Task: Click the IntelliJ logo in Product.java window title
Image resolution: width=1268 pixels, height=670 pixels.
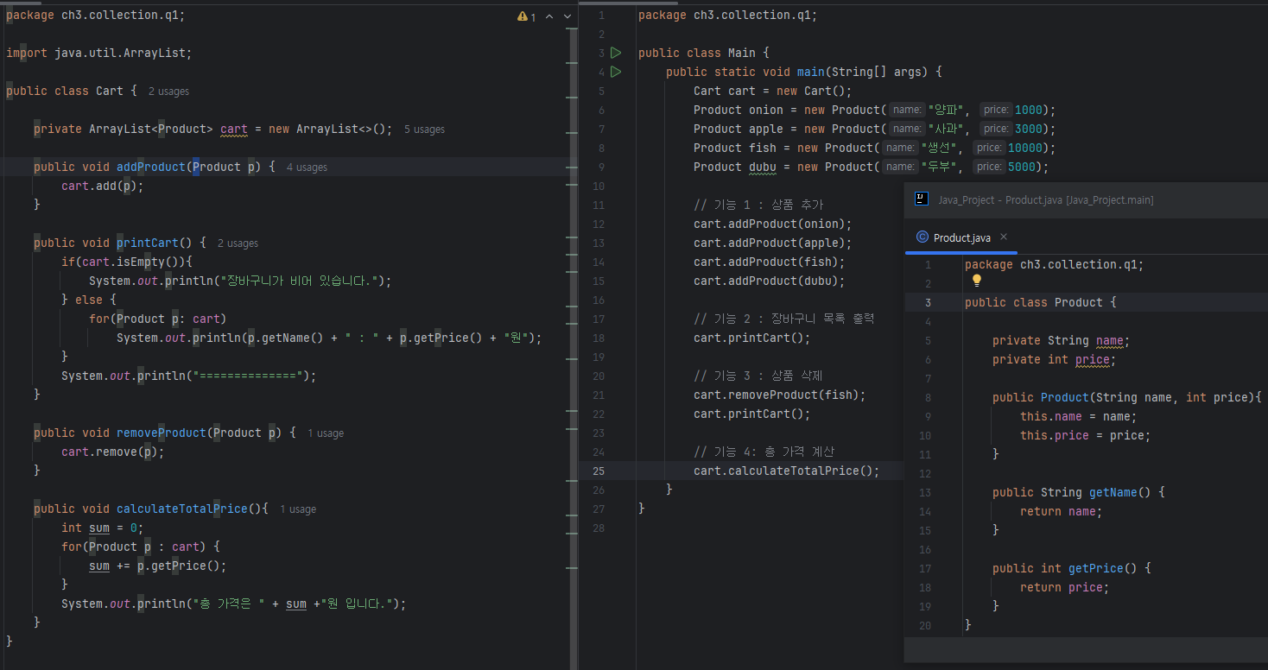Action: [x=922, y=199]
